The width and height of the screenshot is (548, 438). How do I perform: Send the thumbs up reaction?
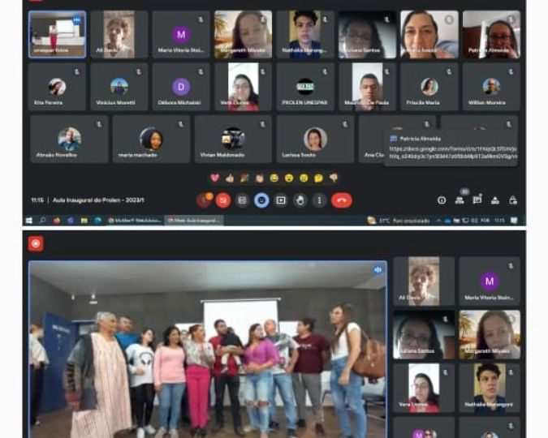tap(230, 178)
